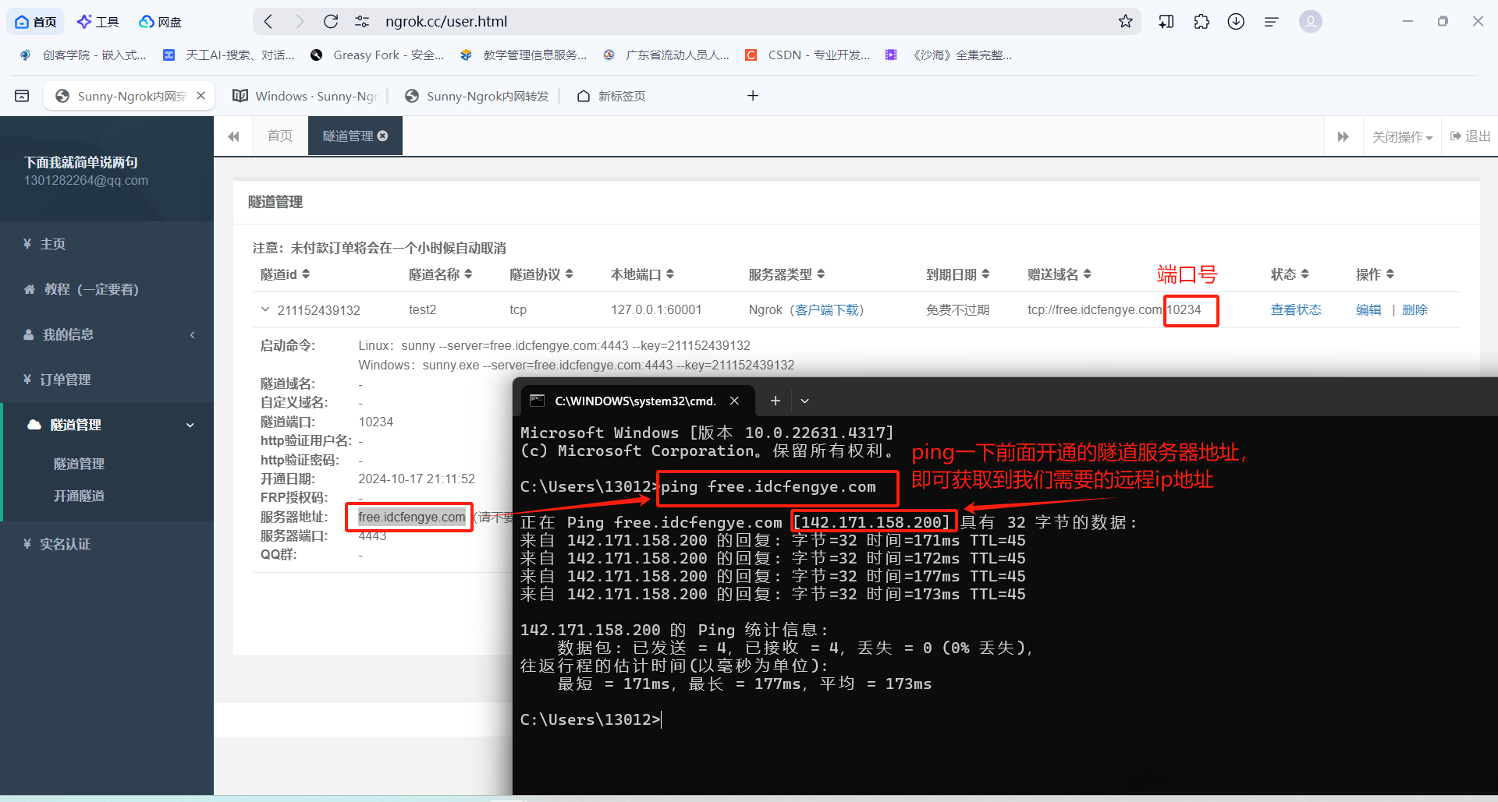Sort table by 隧道名称 column
The height and width of the screenshot is (802, 1498).
[x=440, y=274]
